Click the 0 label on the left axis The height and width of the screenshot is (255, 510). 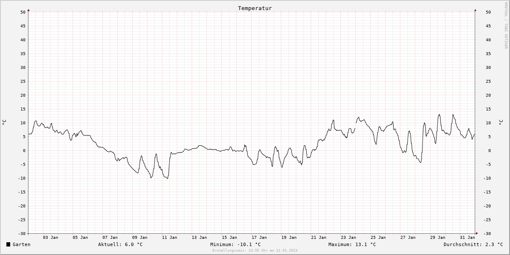coord(24,150)
